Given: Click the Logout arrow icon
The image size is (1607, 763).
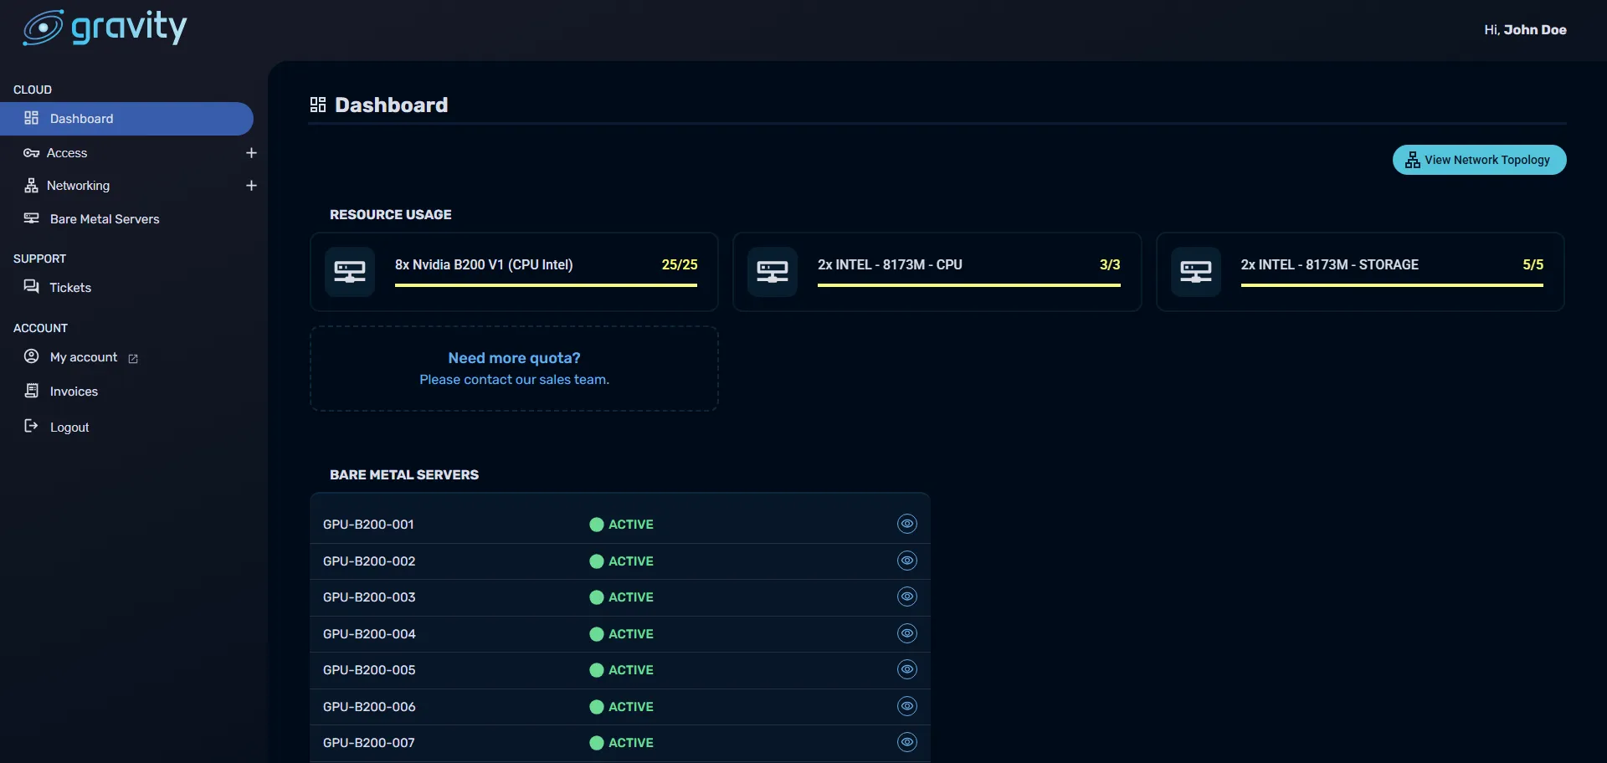Looking at the screenshot, I should [x=32, y=426].
